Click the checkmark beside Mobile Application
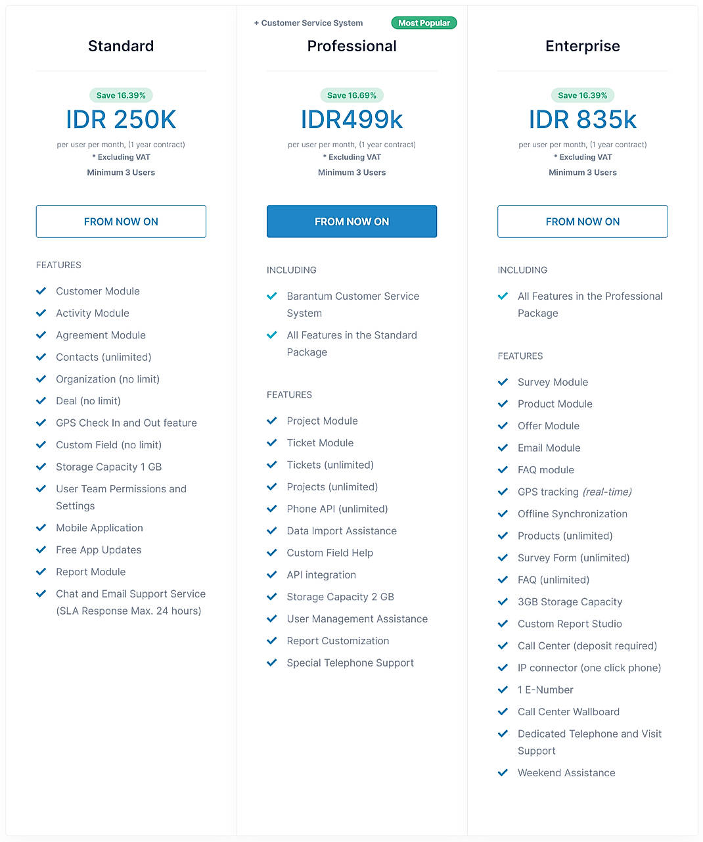703x842 pixels. [x=41, y=528]
